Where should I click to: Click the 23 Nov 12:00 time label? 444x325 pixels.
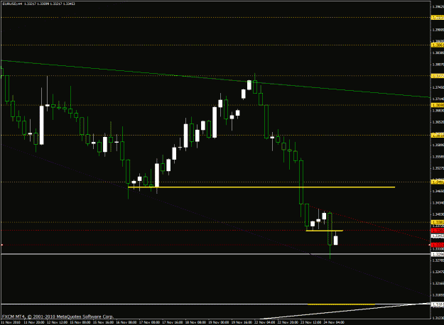[311, 322]
